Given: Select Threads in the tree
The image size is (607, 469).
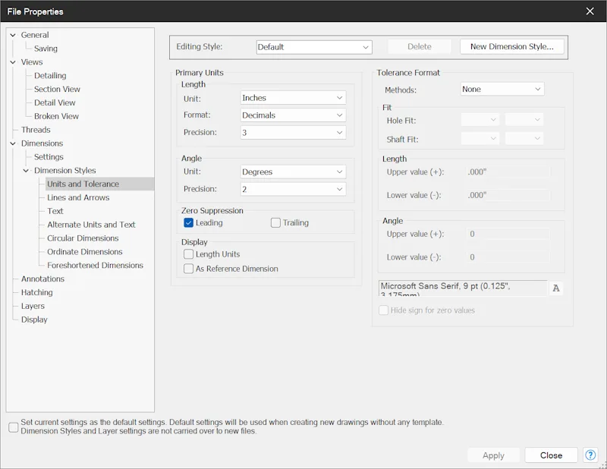Looking at the screenshot, I should point(36,130).
